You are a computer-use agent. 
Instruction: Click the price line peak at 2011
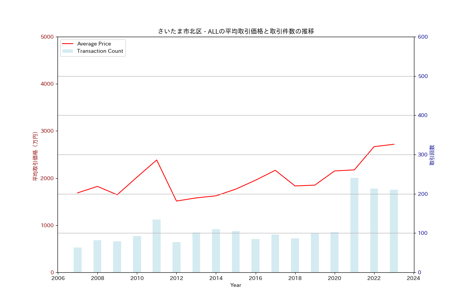pos(156,160)
